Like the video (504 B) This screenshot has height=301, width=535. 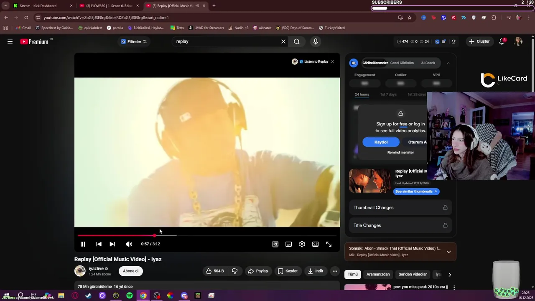click(215, 271)
